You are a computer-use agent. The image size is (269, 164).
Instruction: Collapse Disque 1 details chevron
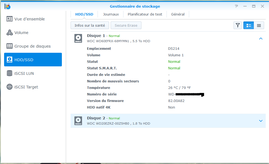[x=261, y=39]
